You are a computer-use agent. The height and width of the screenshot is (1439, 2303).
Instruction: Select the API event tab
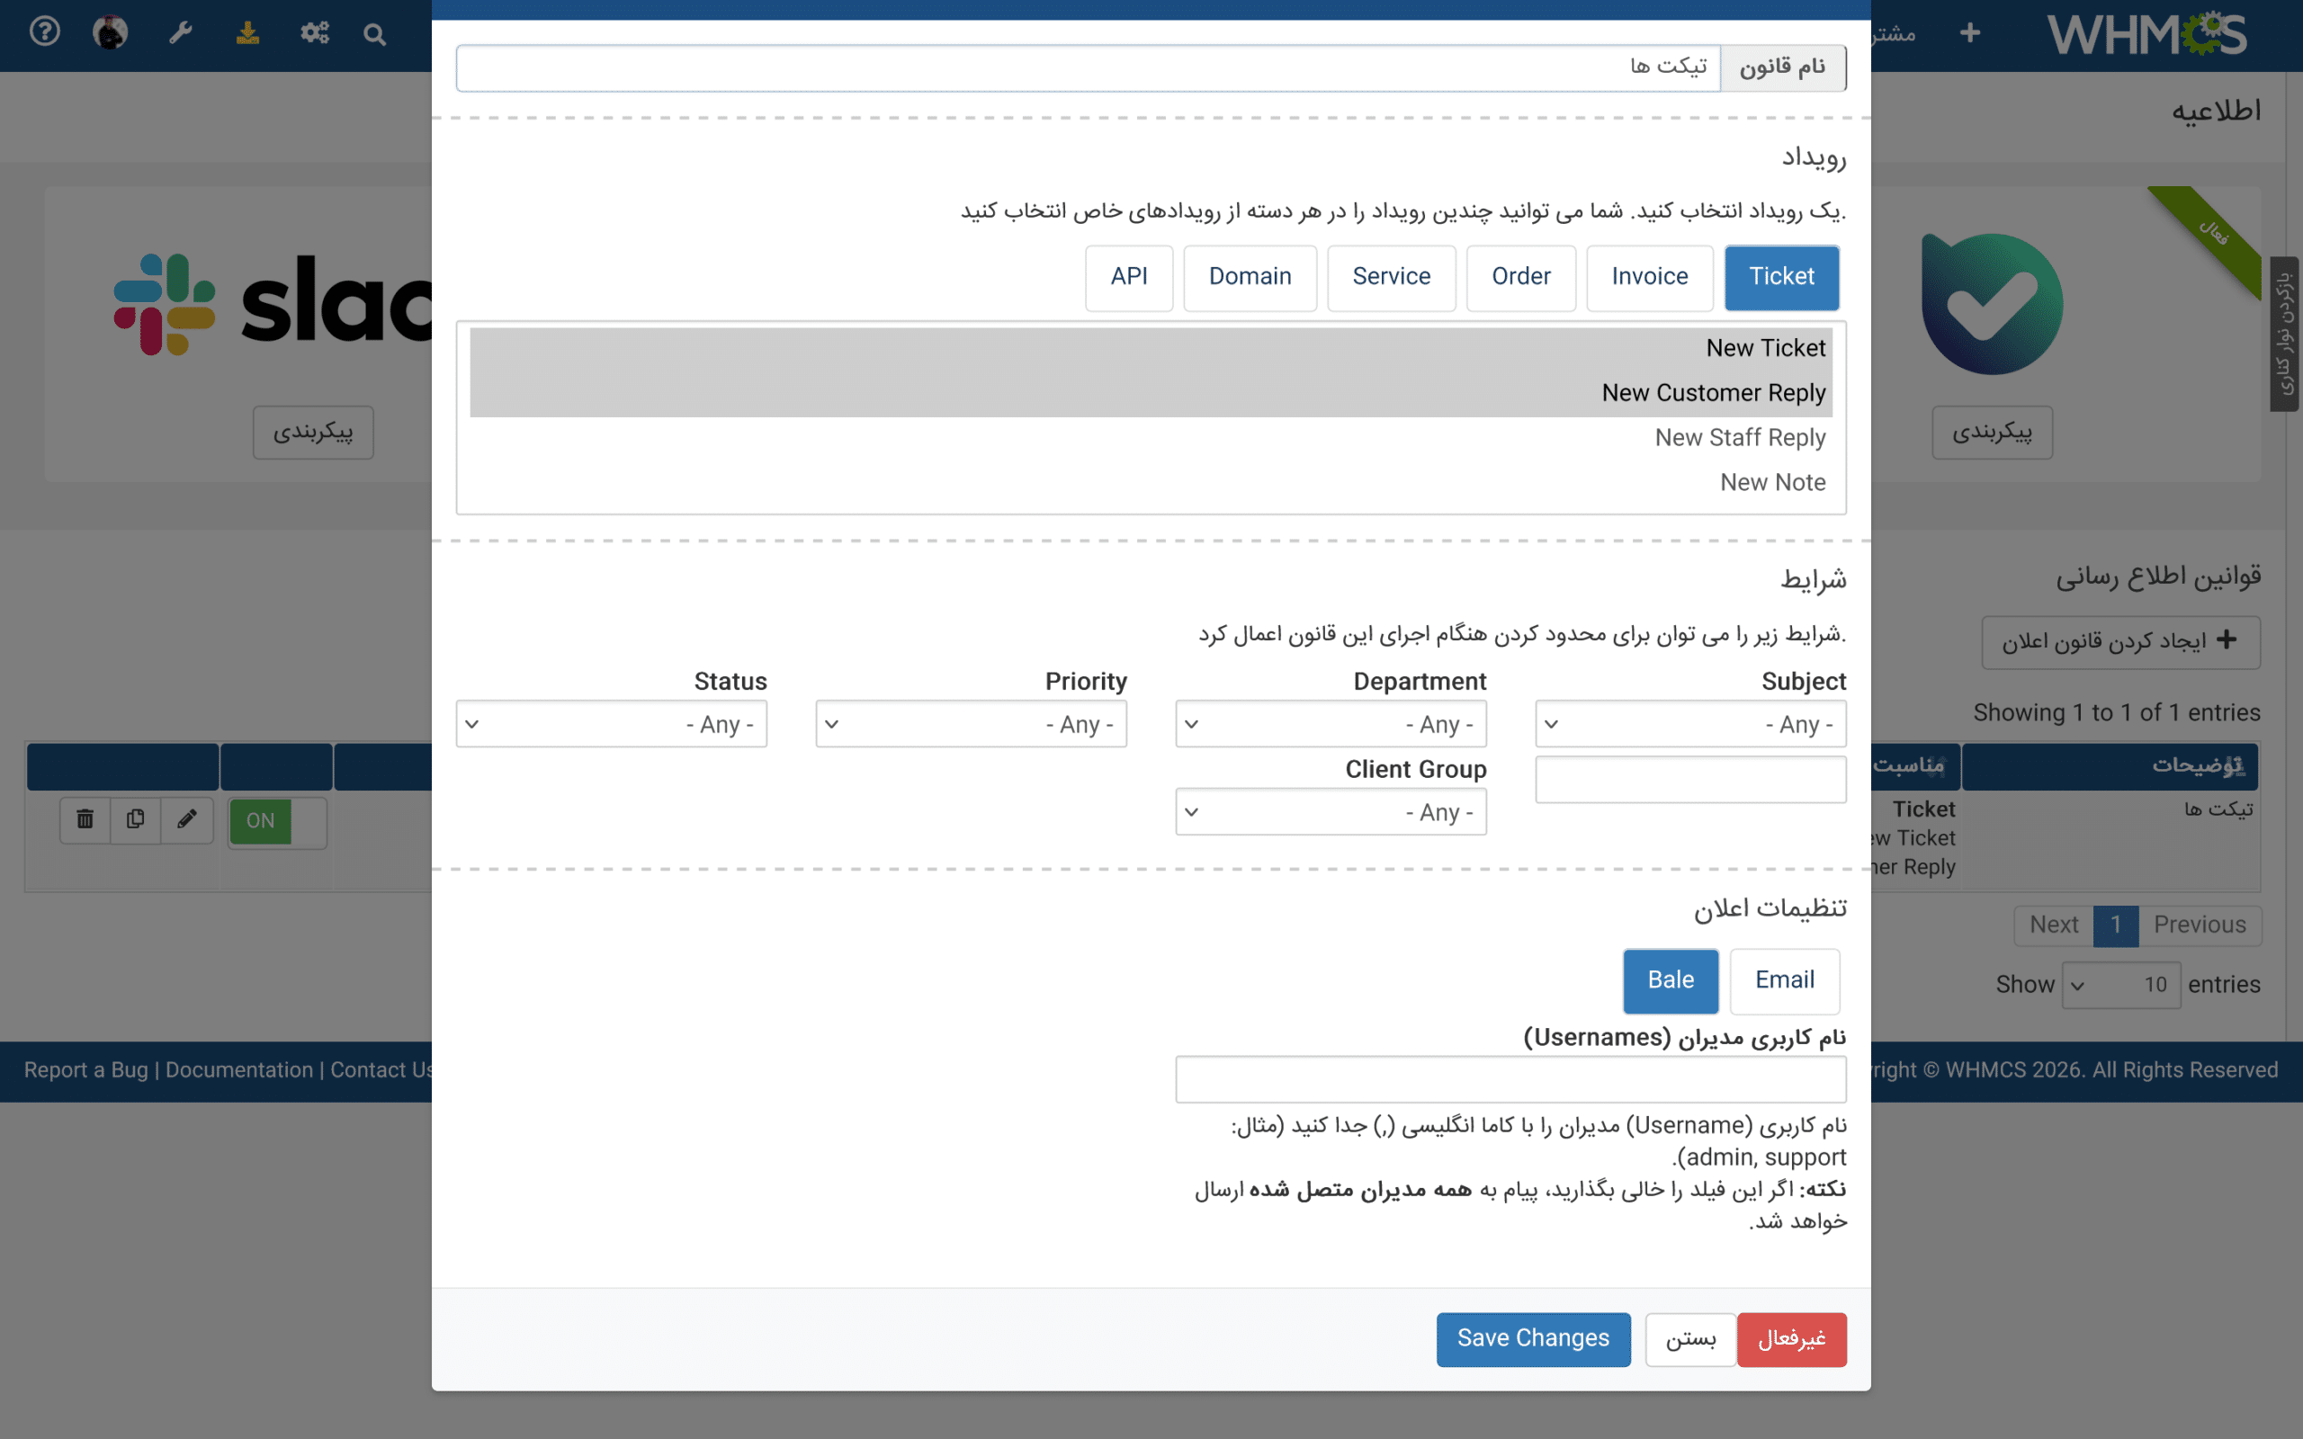tap(1129, 277)
